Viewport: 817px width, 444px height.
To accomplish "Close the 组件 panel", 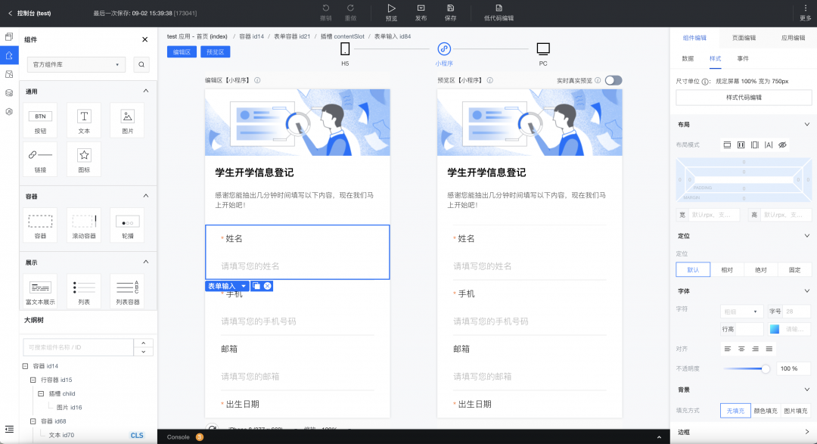I will [144, 39].
